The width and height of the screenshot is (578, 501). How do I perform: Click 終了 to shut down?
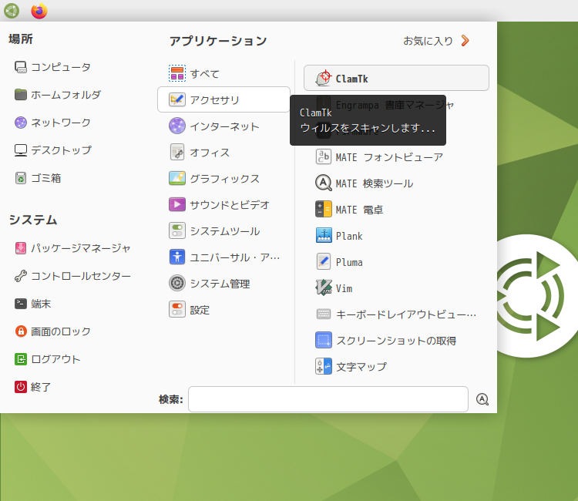pyautogui.click(x=32, y=387)
